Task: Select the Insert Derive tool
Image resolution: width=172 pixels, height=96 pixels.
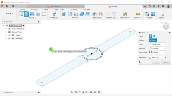Action: tap(147, 14)
